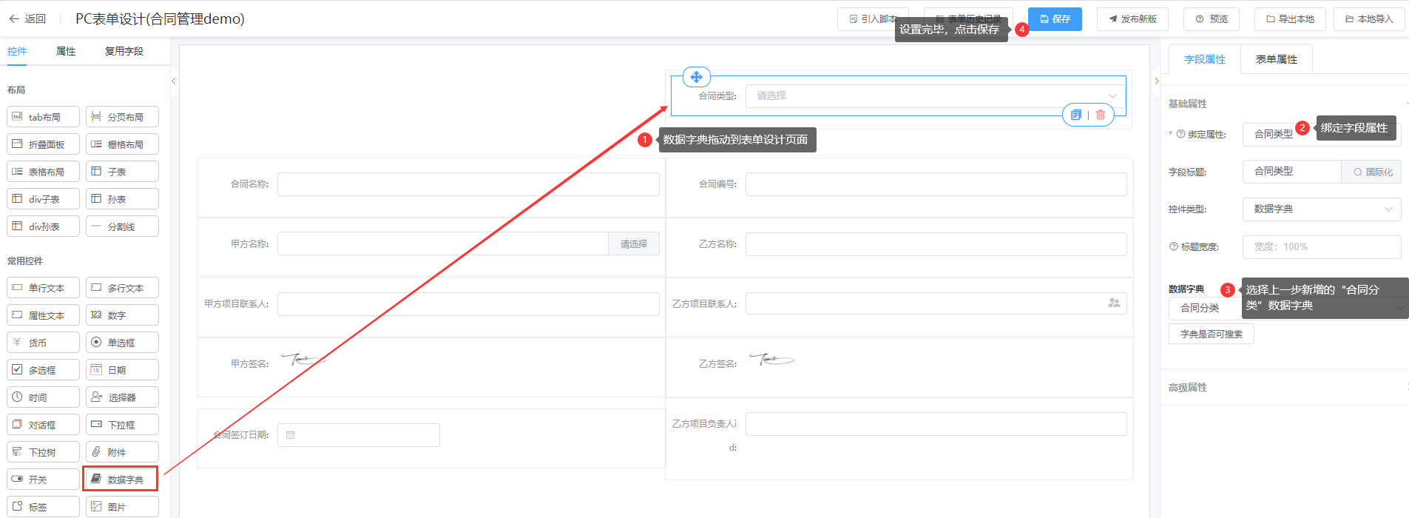
Task: Select the 折叠面板 control
Action: click(44, 144)
